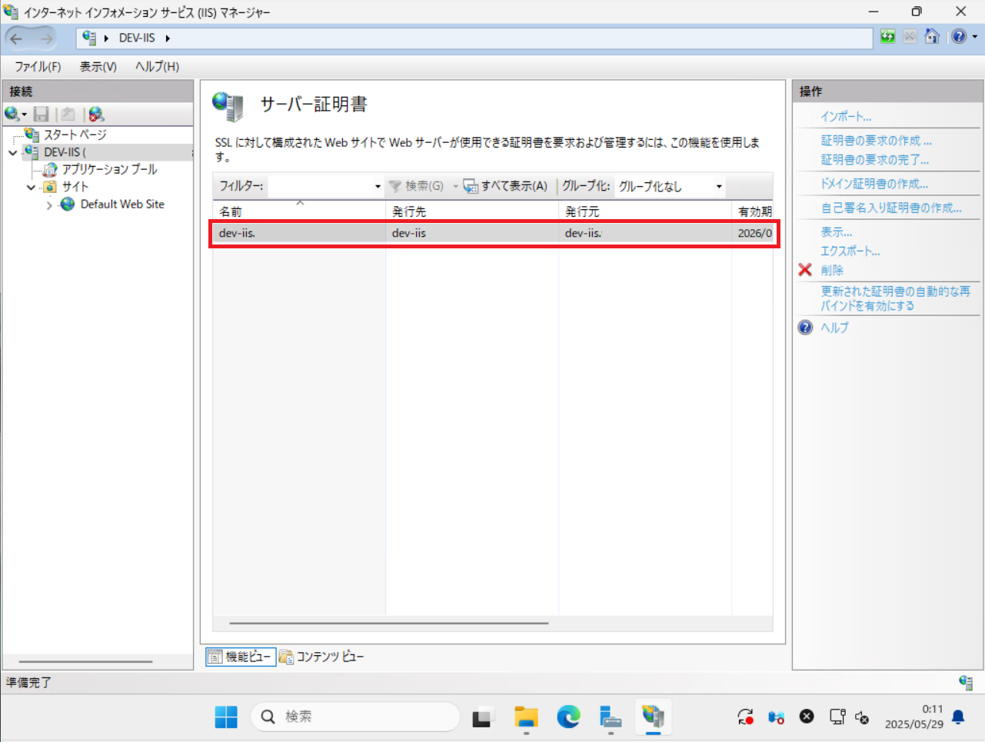The image size is (985, 742).
Task: Click ドメイン証明書の作成... link
Action: click(874, 184)
